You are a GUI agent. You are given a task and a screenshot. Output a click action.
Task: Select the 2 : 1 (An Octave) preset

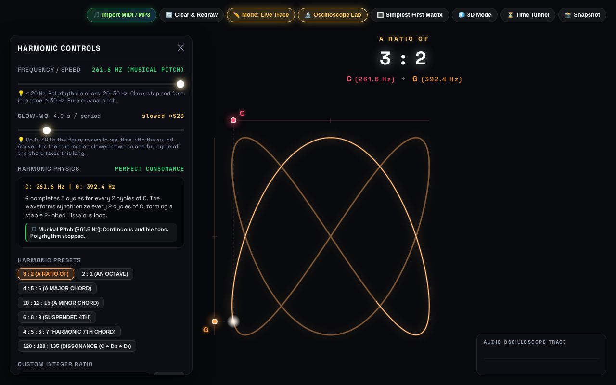(105, 274)
